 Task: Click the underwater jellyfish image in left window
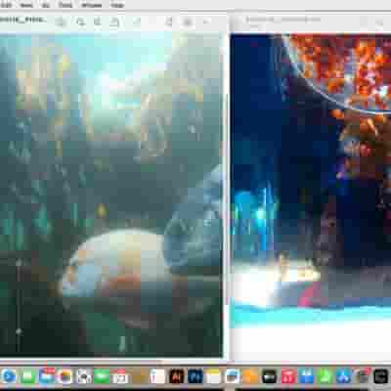point(110,195)
